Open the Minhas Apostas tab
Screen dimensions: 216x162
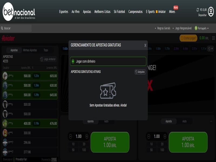pos(30,50)
